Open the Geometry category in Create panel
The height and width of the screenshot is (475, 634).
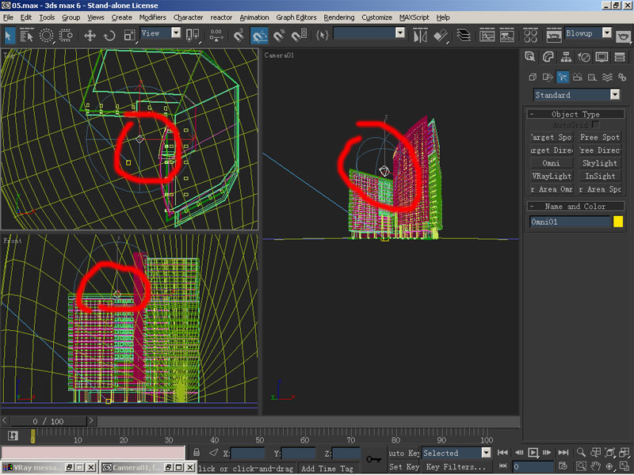coord(533,77)
